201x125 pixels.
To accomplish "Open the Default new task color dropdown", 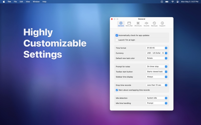I will click(x=157, y=58).
